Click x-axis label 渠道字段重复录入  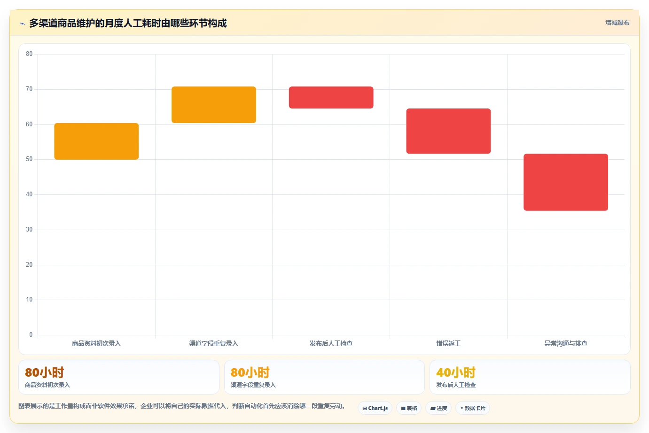coord(214,343)
